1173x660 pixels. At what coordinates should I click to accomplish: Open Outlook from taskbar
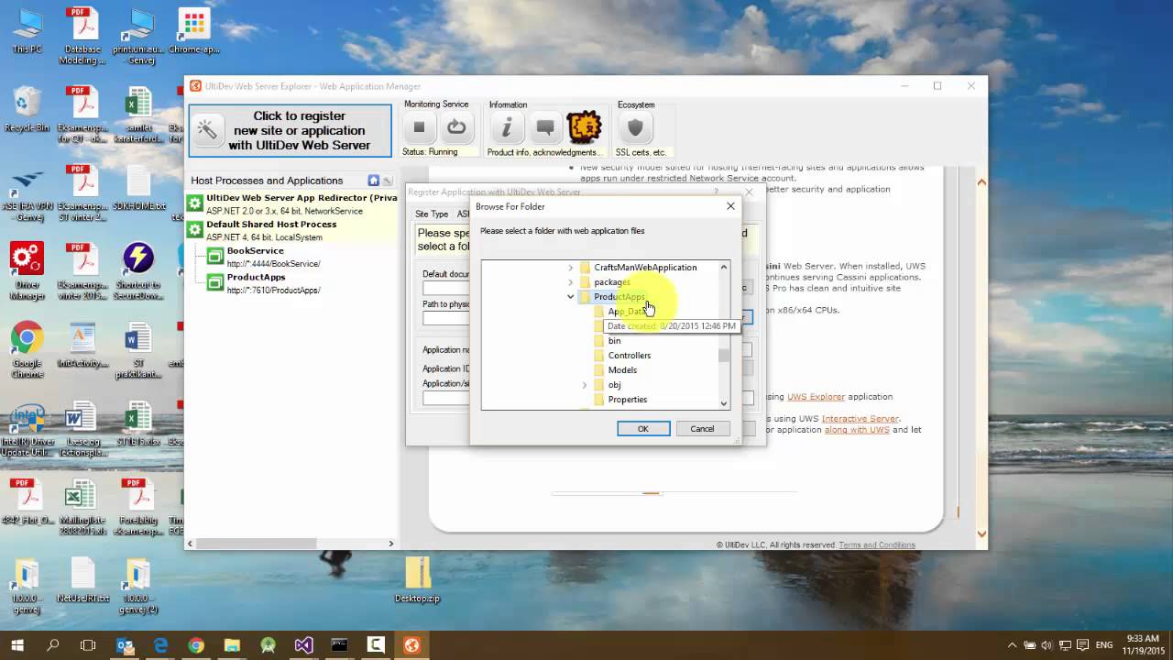[125, 645]
